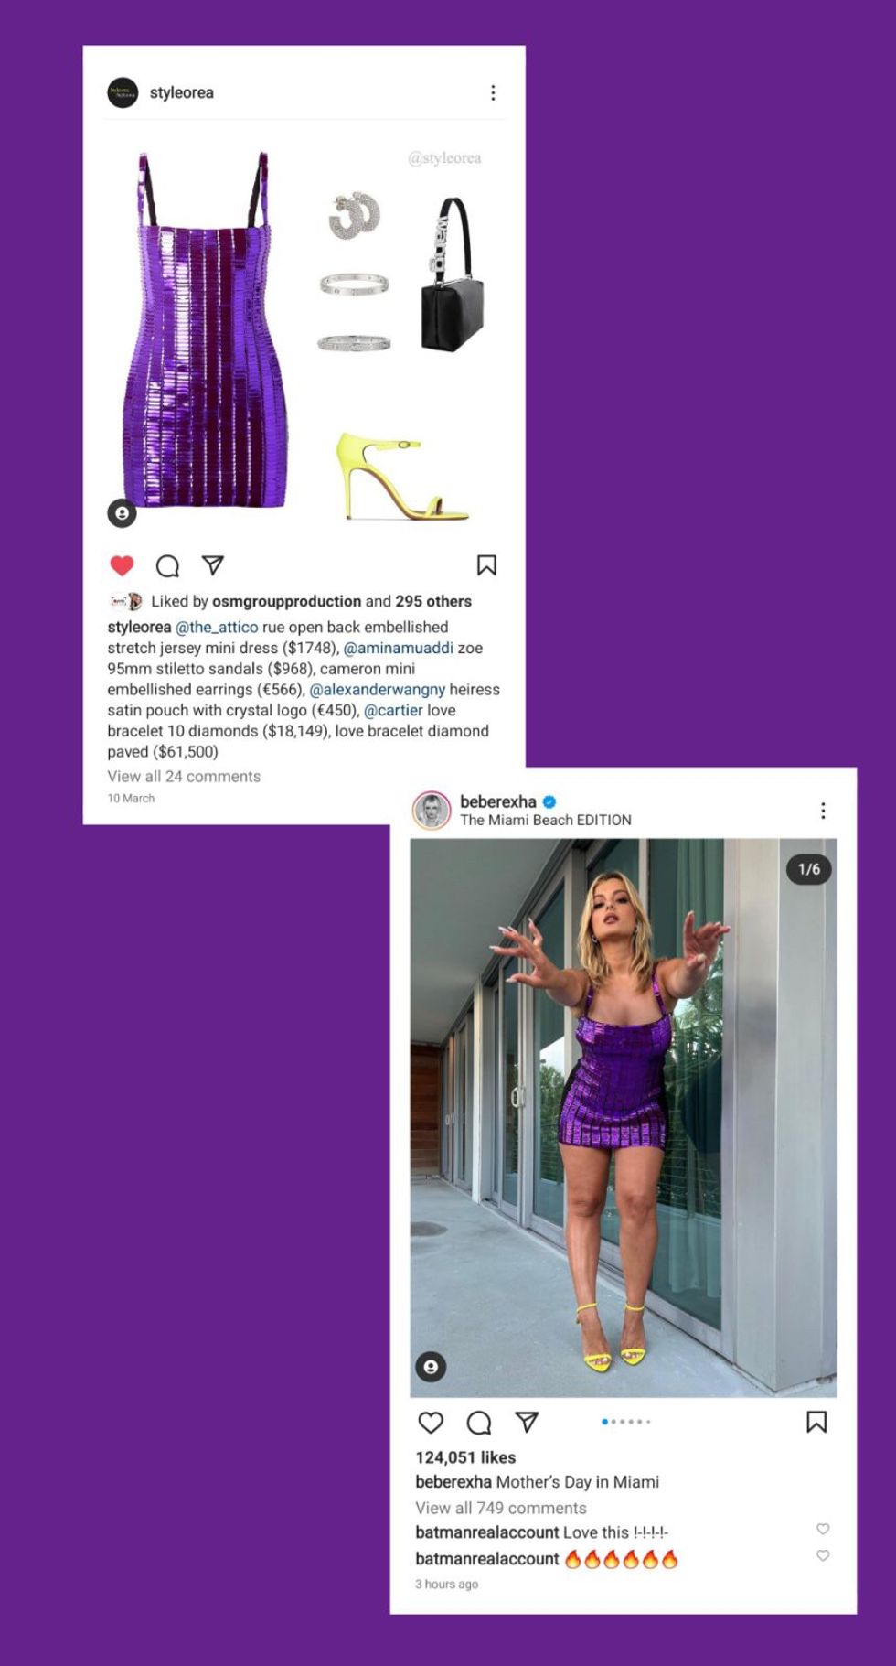This screenshot has height=1666, width=896.
Task: Open The Miami Beach EDITION location
Action: click(546, 820)
